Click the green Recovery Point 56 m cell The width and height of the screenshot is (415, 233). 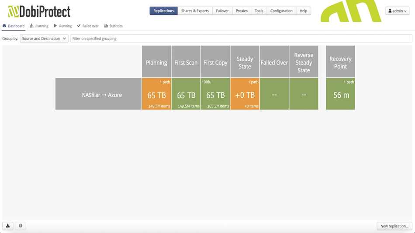tap(340, 94)
